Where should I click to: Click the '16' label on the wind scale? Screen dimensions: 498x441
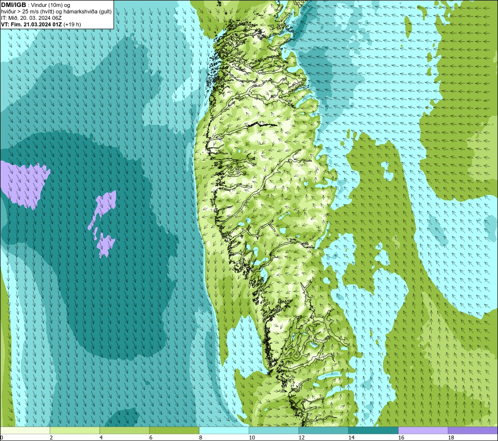pos(401,438)
